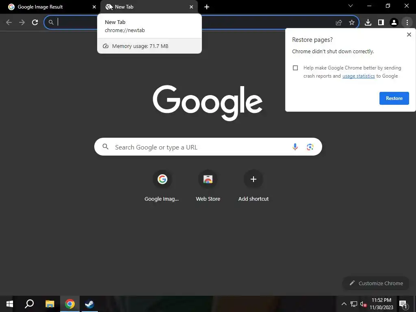
Task: Click chrome://newtab in tab tooltip
Action: coord(125,30)
